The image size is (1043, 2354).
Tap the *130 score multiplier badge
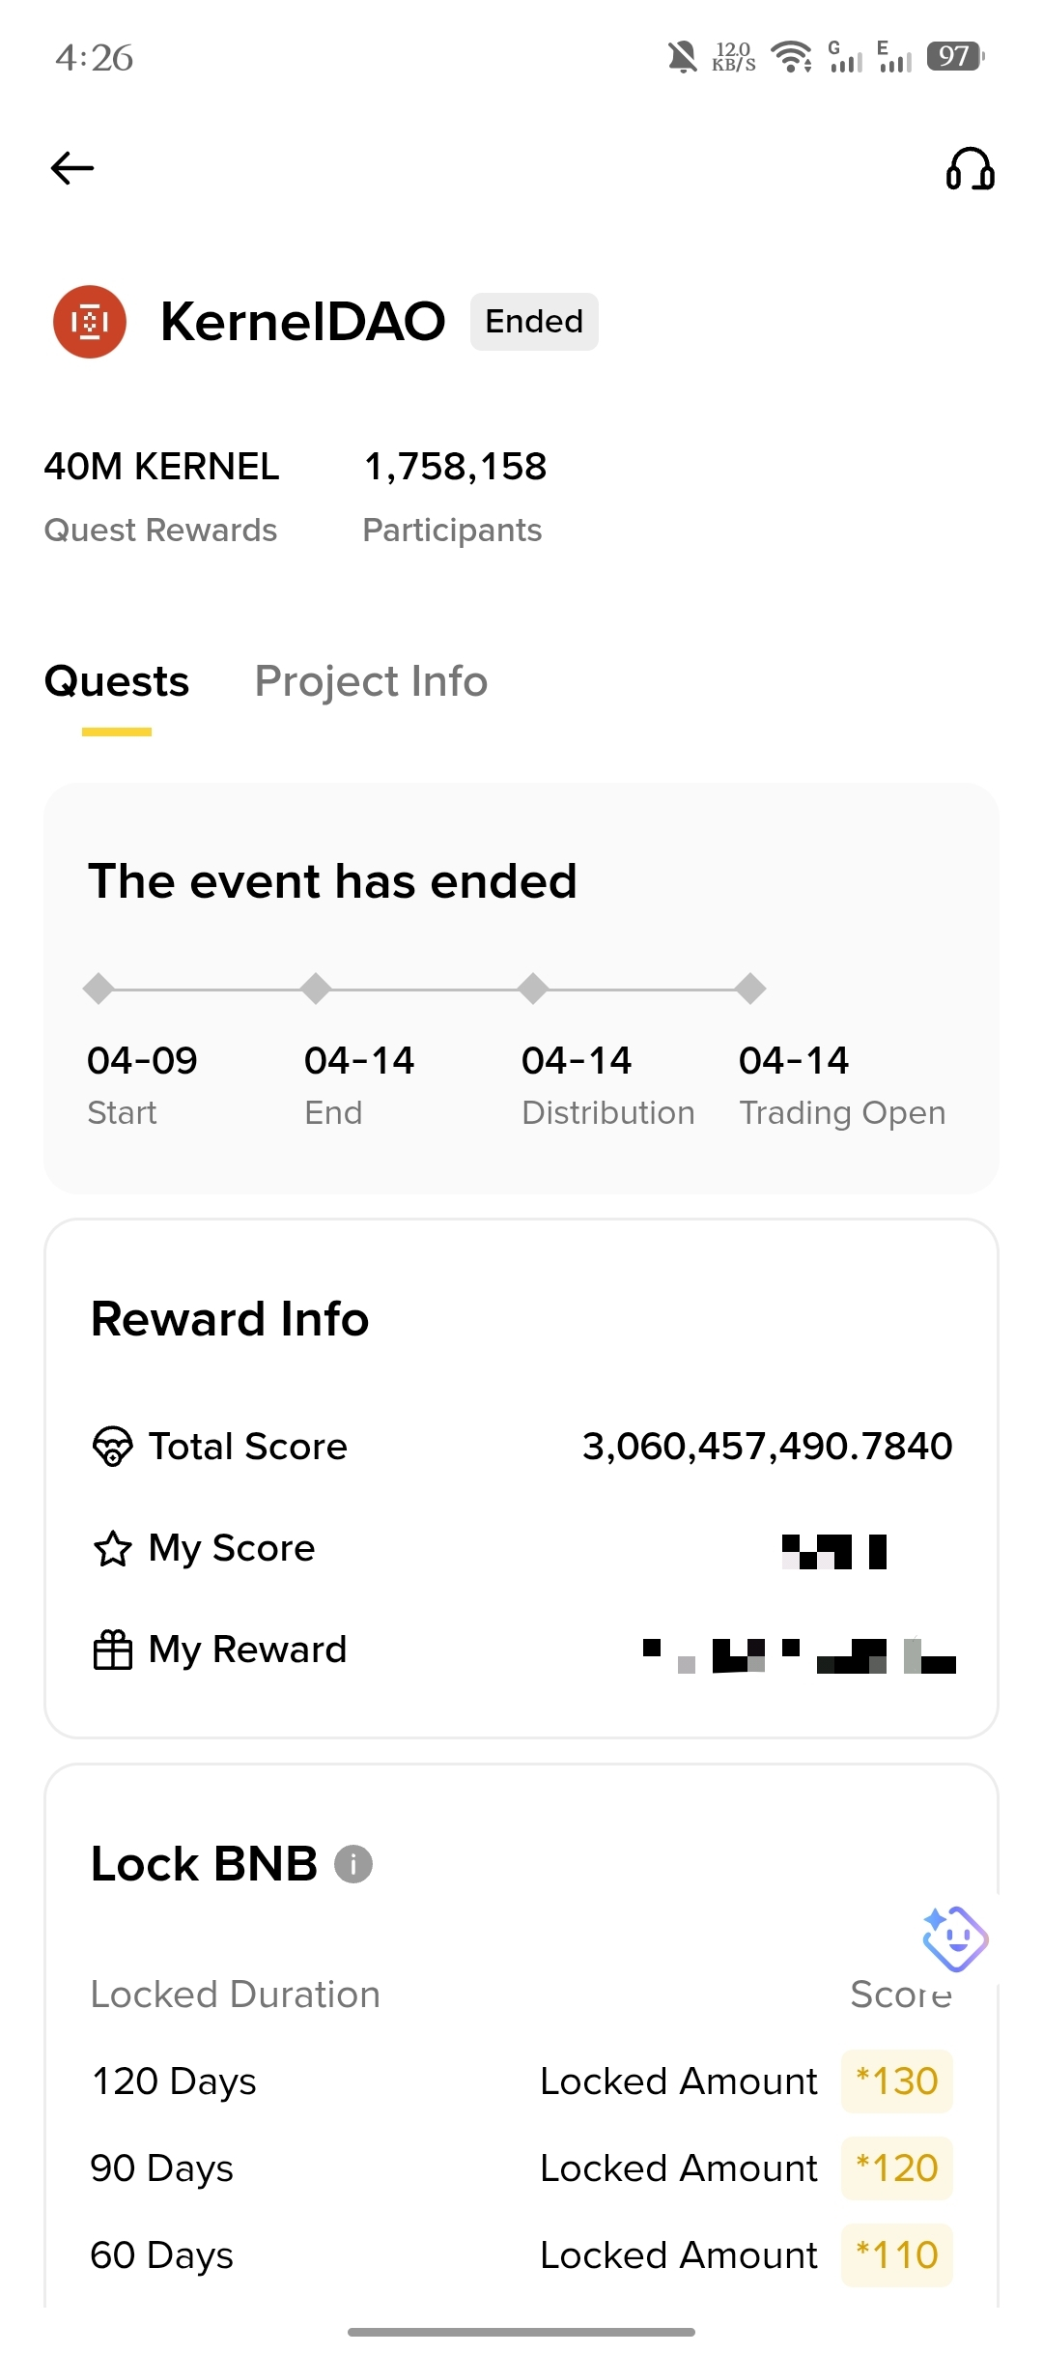(x=897, y=2081)
